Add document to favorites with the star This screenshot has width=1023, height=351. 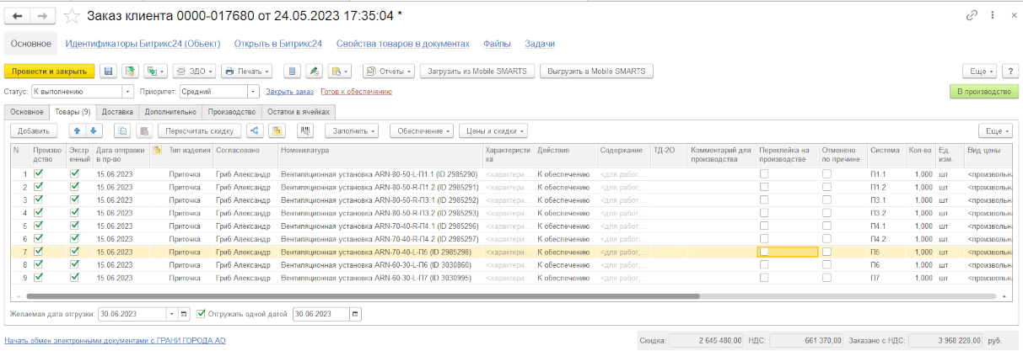(73, 16)
